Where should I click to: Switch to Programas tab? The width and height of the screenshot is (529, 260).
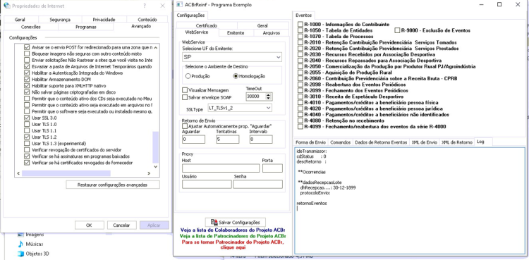pos(85,27)
